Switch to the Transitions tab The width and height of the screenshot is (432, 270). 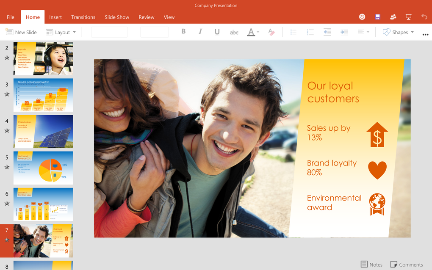(83, 17)
